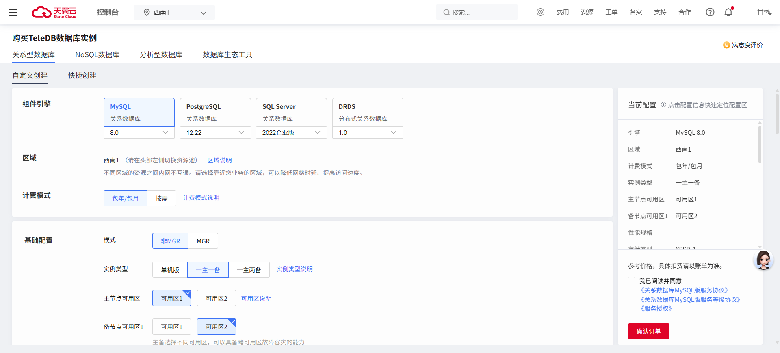This screenshot has width=780, height=353.
Task: Open the help question mark icon
Action: coord(710,12)
